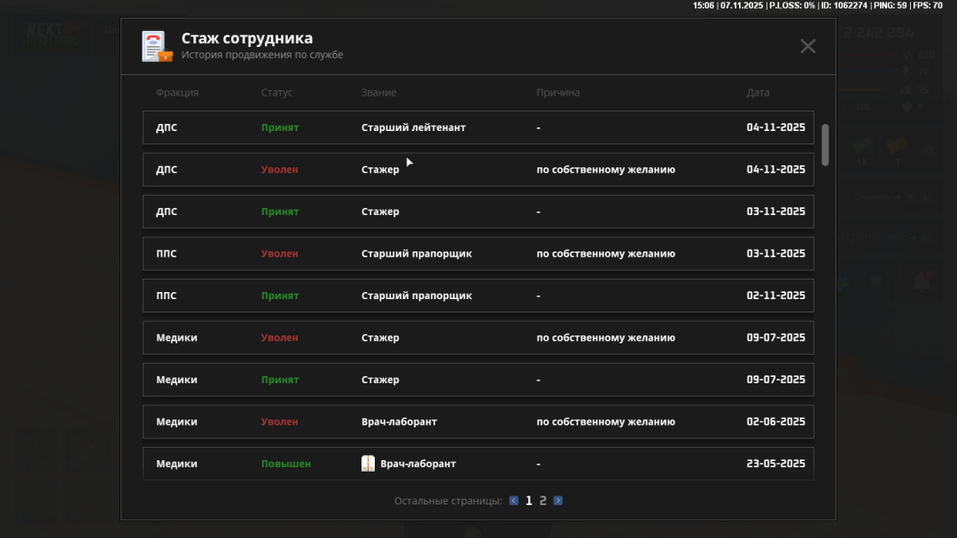Select the ДПС Уволен Стажер row
The width and height of the screenshot is (957, 538).
478,170
